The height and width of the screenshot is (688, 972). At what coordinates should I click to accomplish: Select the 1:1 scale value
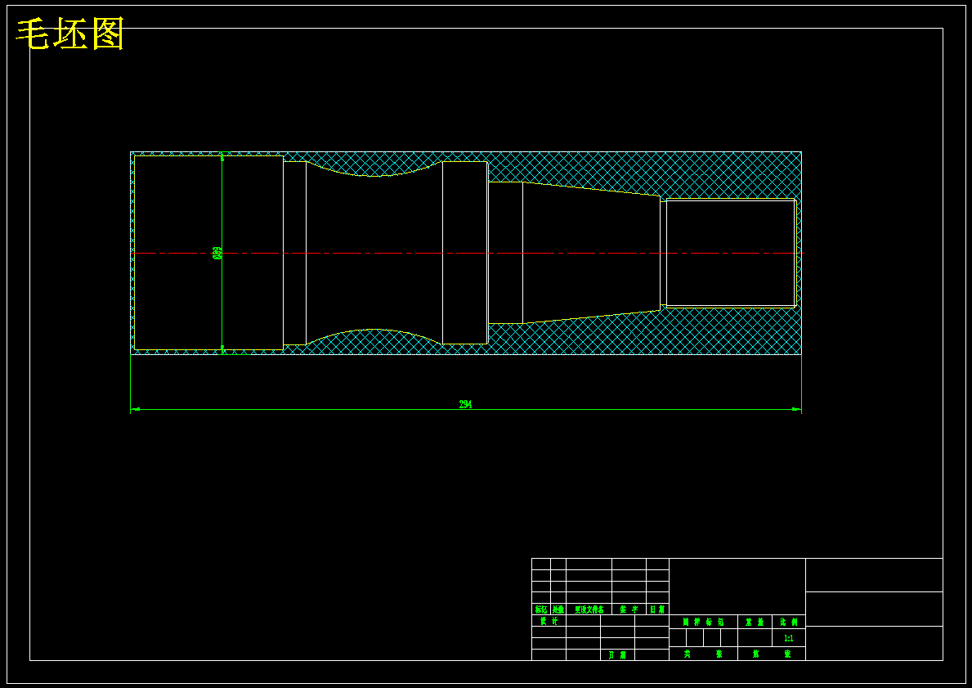(789, 638)
